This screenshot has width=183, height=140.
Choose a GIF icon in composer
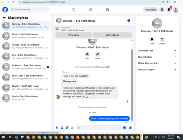tap(72, 128)
